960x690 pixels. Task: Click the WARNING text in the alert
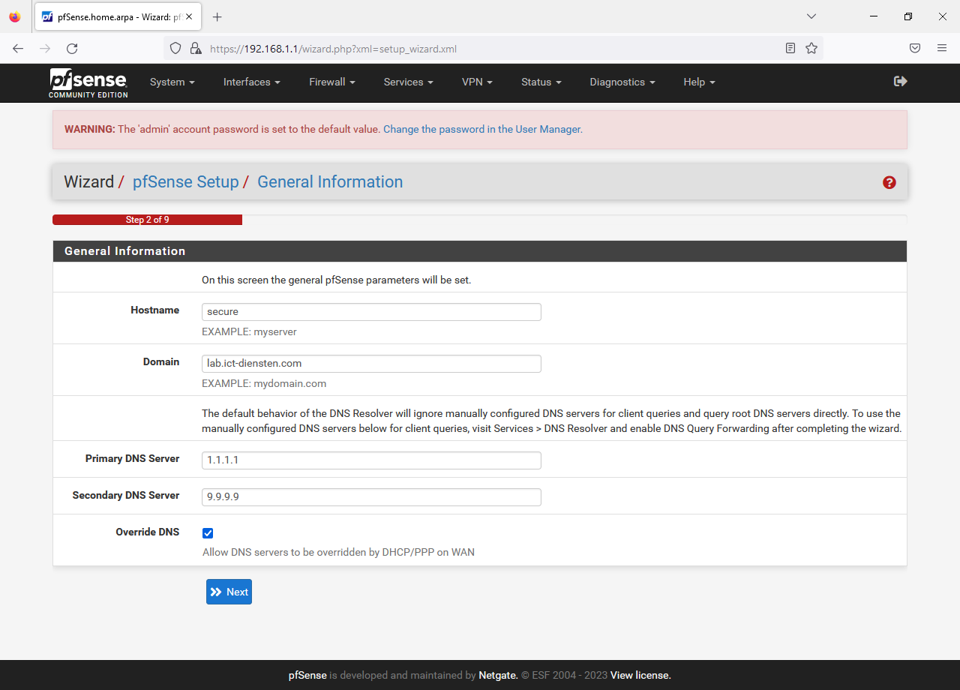[89, 129]
